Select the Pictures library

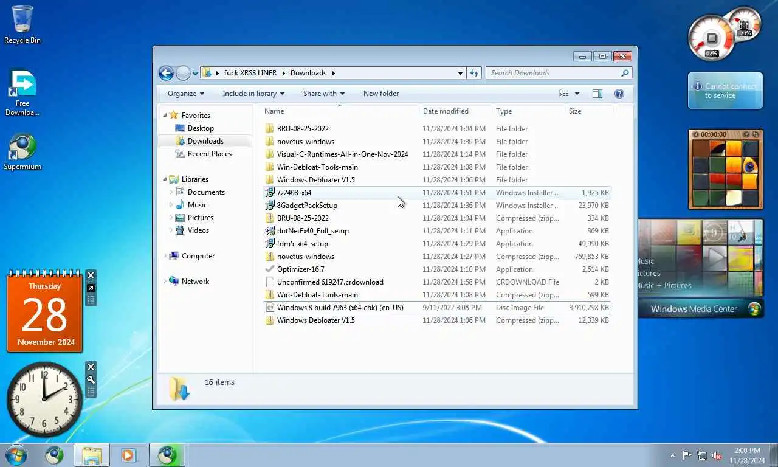point(200,218)
